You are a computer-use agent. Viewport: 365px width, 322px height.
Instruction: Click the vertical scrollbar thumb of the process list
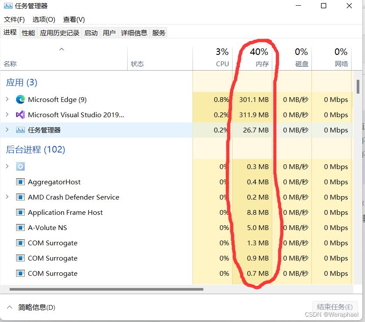click(x=358, y=87)
